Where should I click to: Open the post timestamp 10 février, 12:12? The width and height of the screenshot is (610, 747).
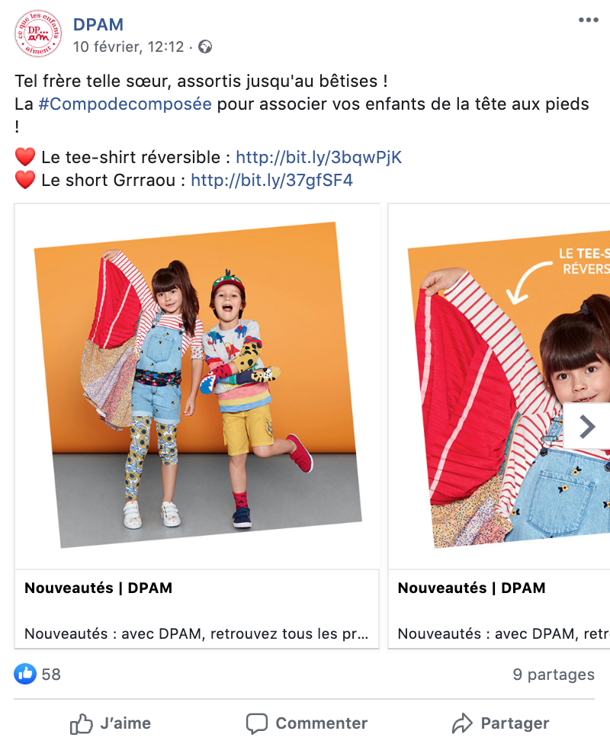[x=128, y=46]
